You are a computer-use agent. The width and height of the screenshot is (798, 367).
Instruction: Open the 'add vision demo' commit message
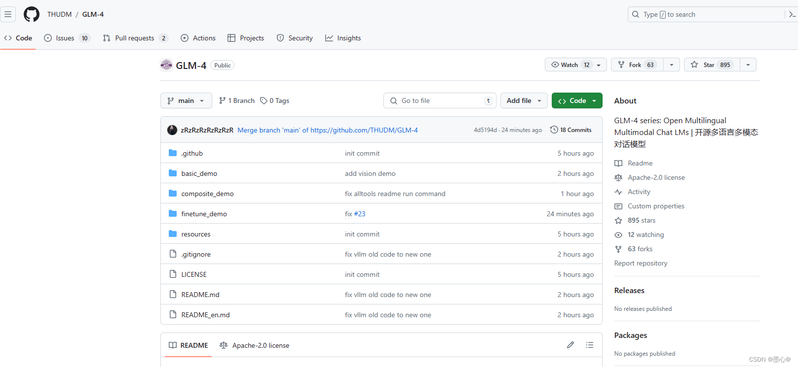(x=370, y=173)
